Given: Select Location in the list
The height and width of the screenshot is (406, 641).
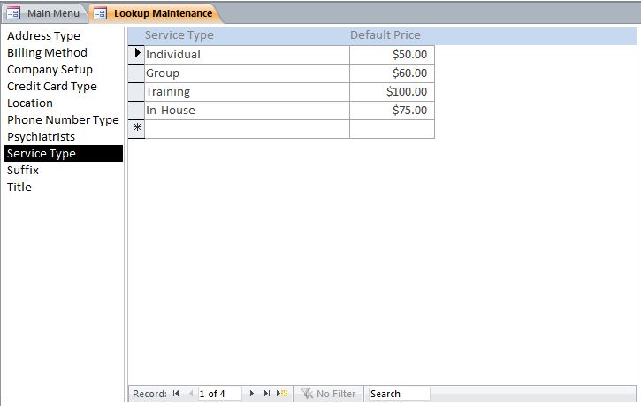Looking at the screenshot, I should point(64,103).
